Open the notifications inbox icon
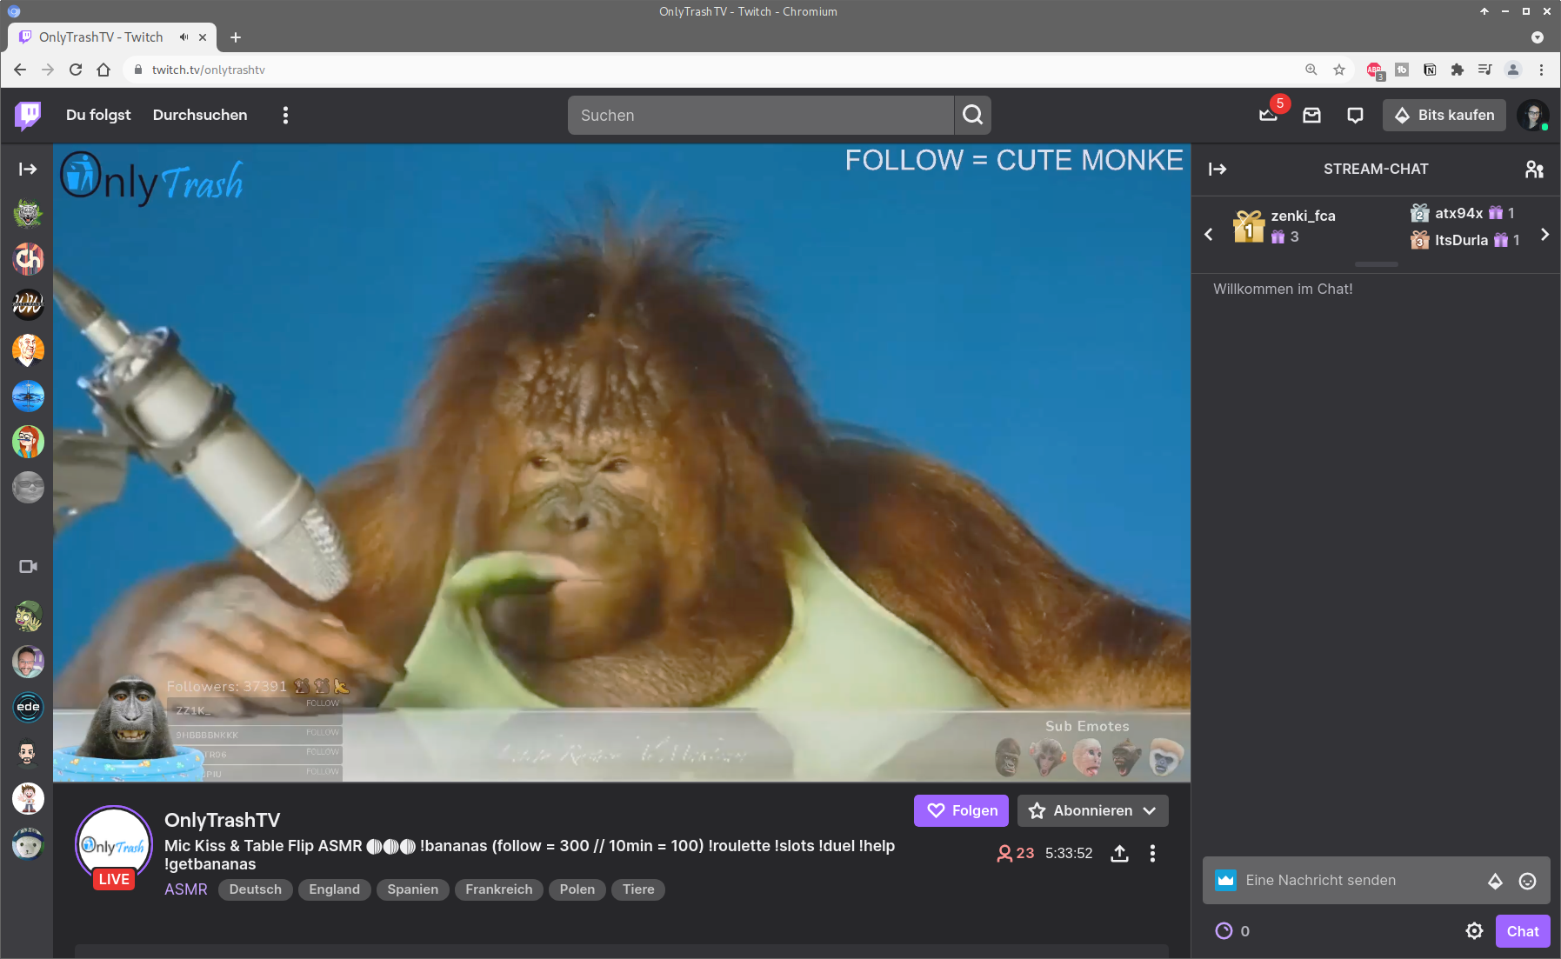1561x959 pixels. 1311,115
